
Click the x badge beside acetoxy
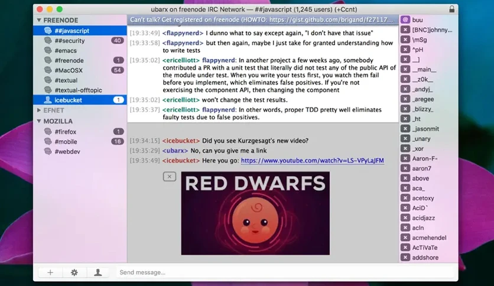click(405, 198)
